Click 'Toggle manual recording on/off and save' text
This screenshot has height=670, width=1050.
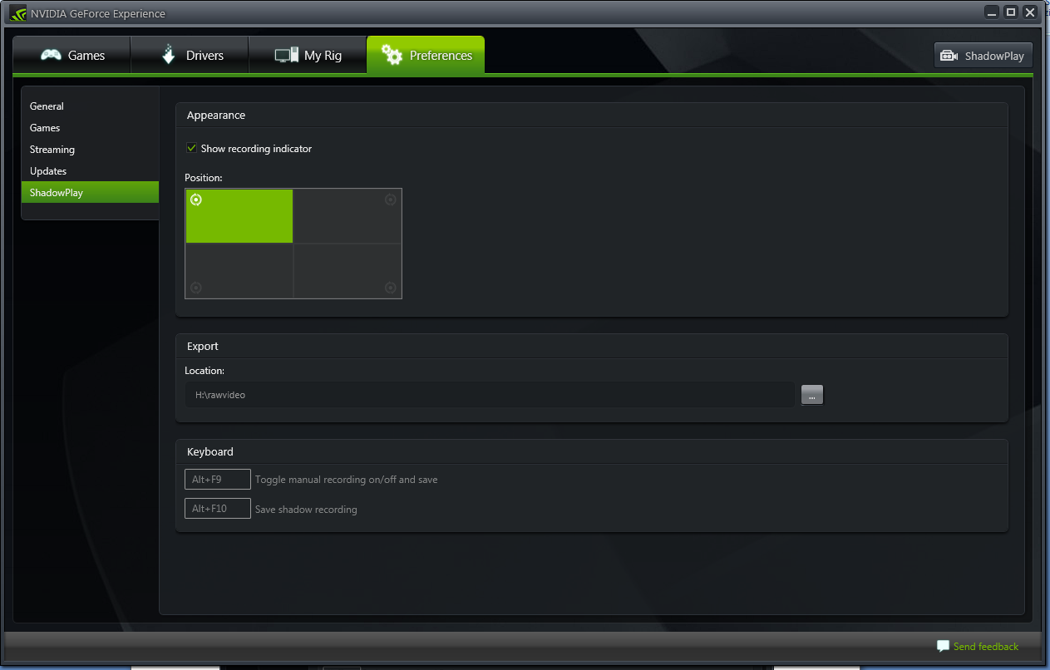tap(347, 480)
